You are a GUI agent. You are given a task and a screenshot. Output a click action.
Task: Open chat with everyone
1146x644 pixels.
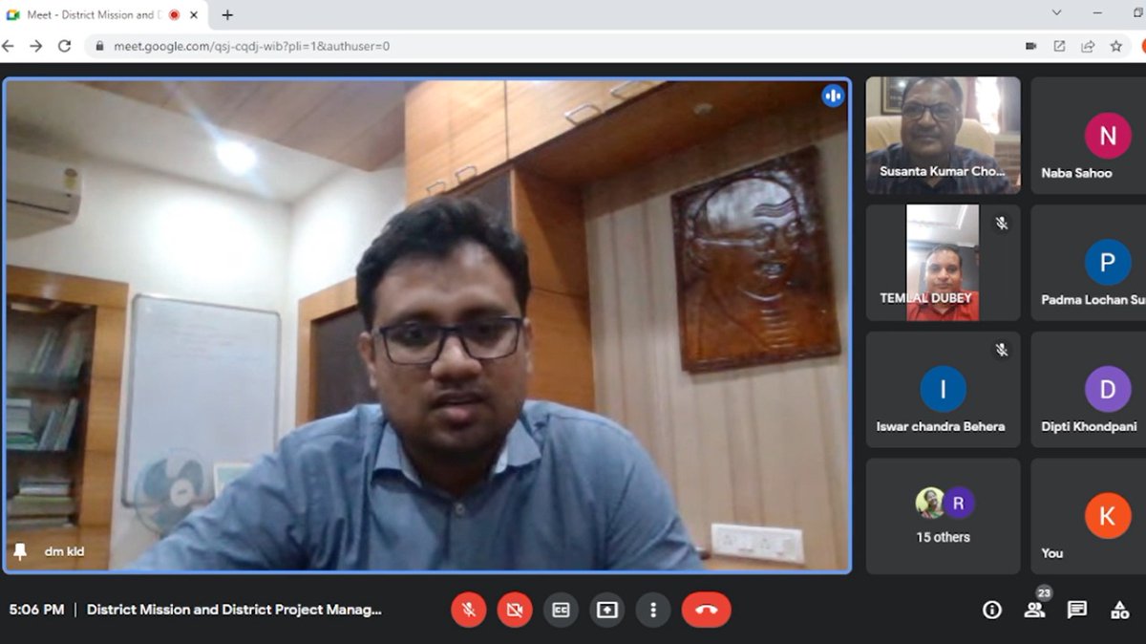[1077, 610]
